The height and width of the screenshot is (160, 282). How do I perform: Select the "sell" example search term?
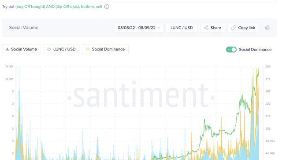[99, 7]
